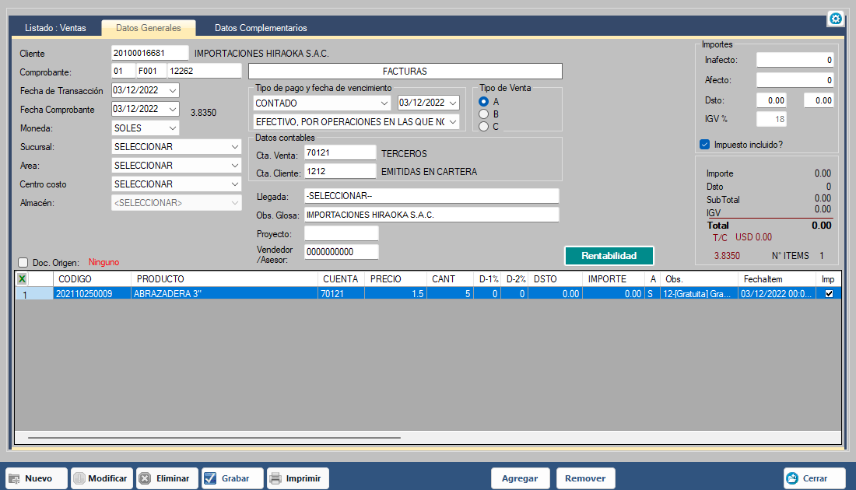
Task: Click the Cerrar button label
Action: pos(815,478)
